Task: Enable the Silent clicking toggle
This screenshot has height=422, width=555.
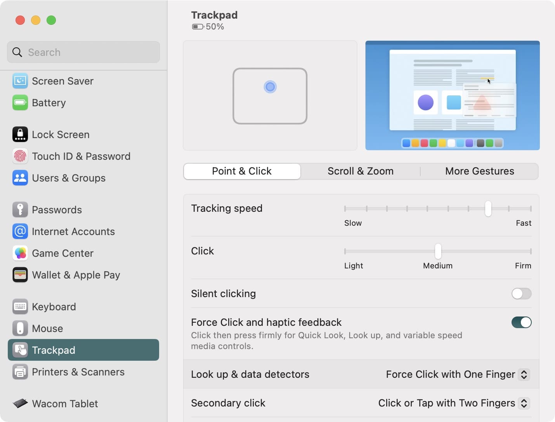Action: tap(521, 294)
